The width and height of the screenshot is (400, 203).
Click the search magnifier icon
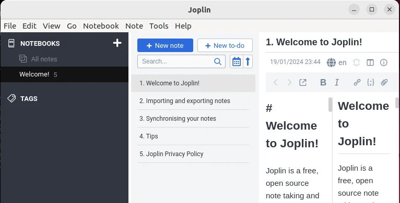pos(218,61)
